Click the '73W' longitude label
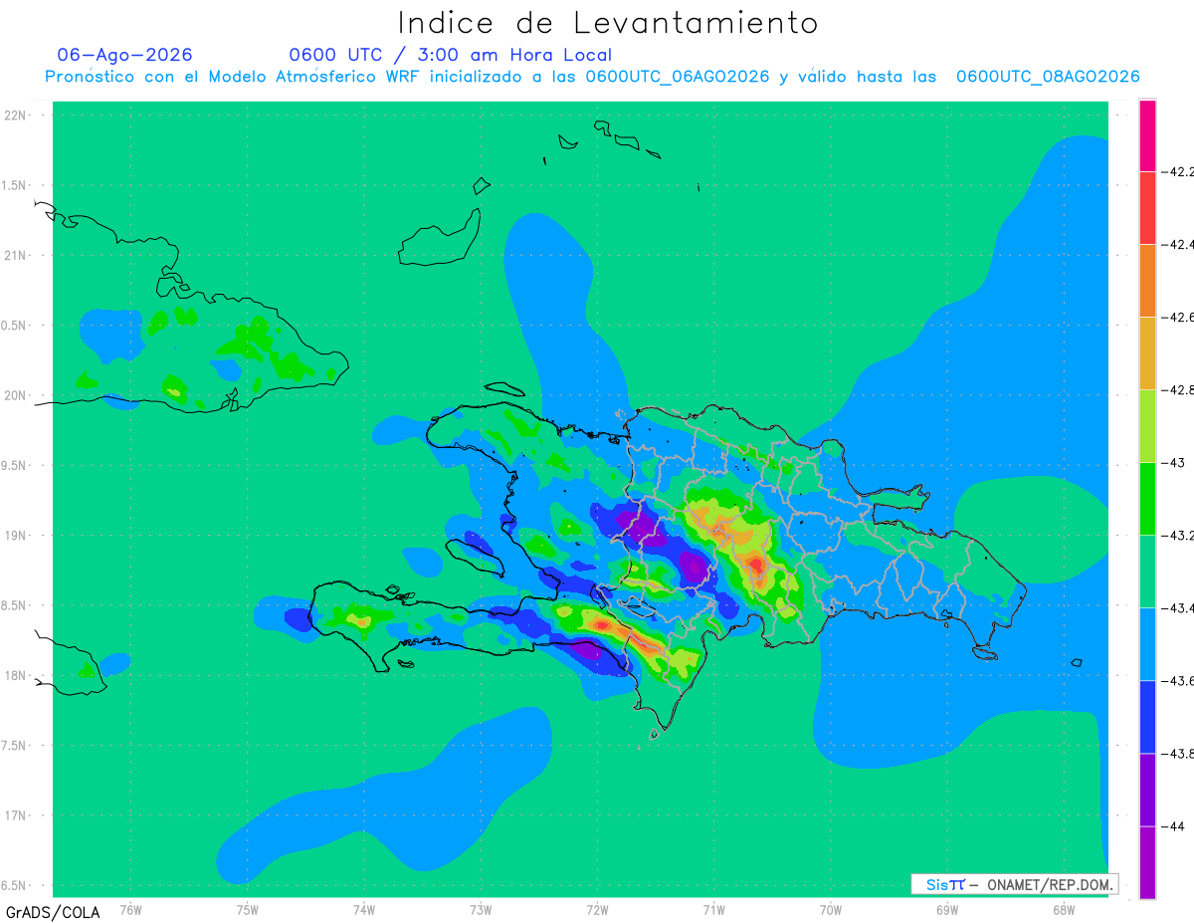The width and height of the screenshot is (1194, 923). [480, 909]
